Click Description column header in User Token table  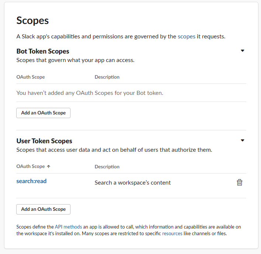[107, 167]
